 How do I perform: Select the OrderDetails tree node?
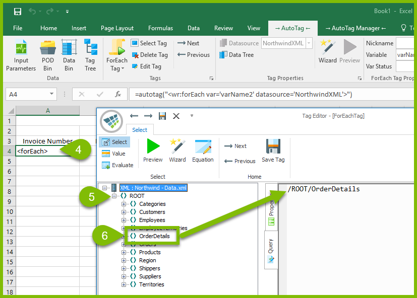154,236
